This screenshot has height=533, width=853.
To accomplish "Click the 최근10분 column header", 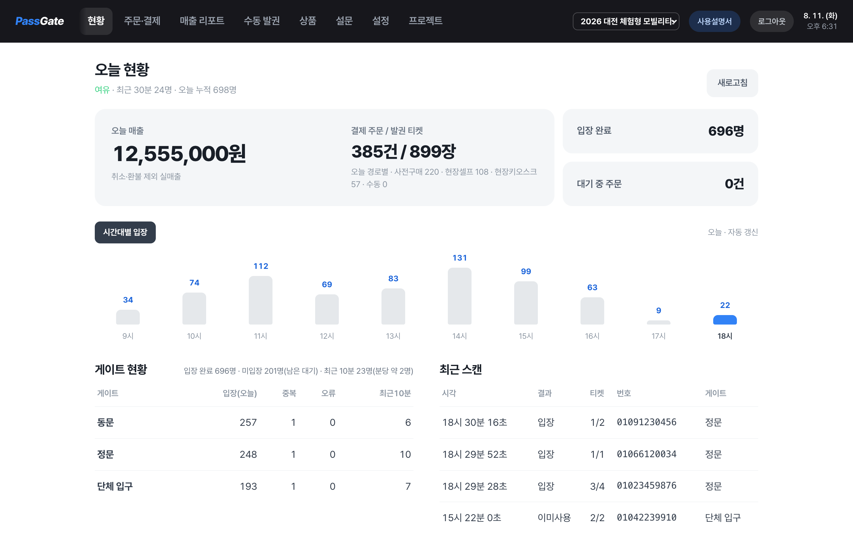I will click(395, 393).
